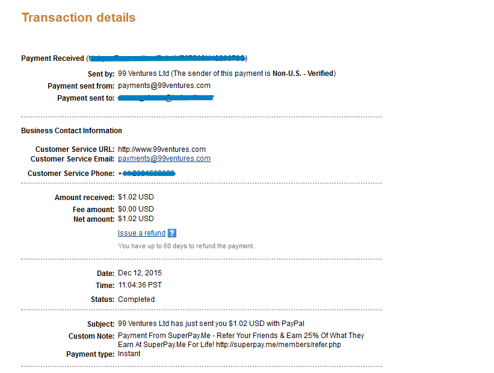Click the Transaction details heading
Viewport: 494px width, 373px height.
[78, 17]
